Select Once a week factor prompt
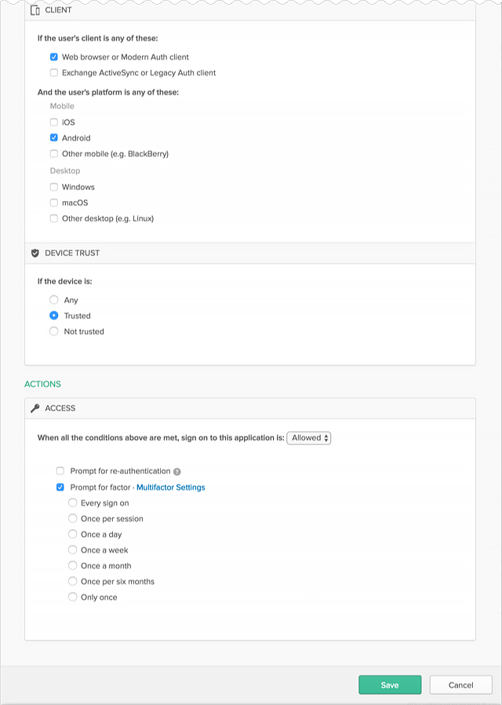 73,550
